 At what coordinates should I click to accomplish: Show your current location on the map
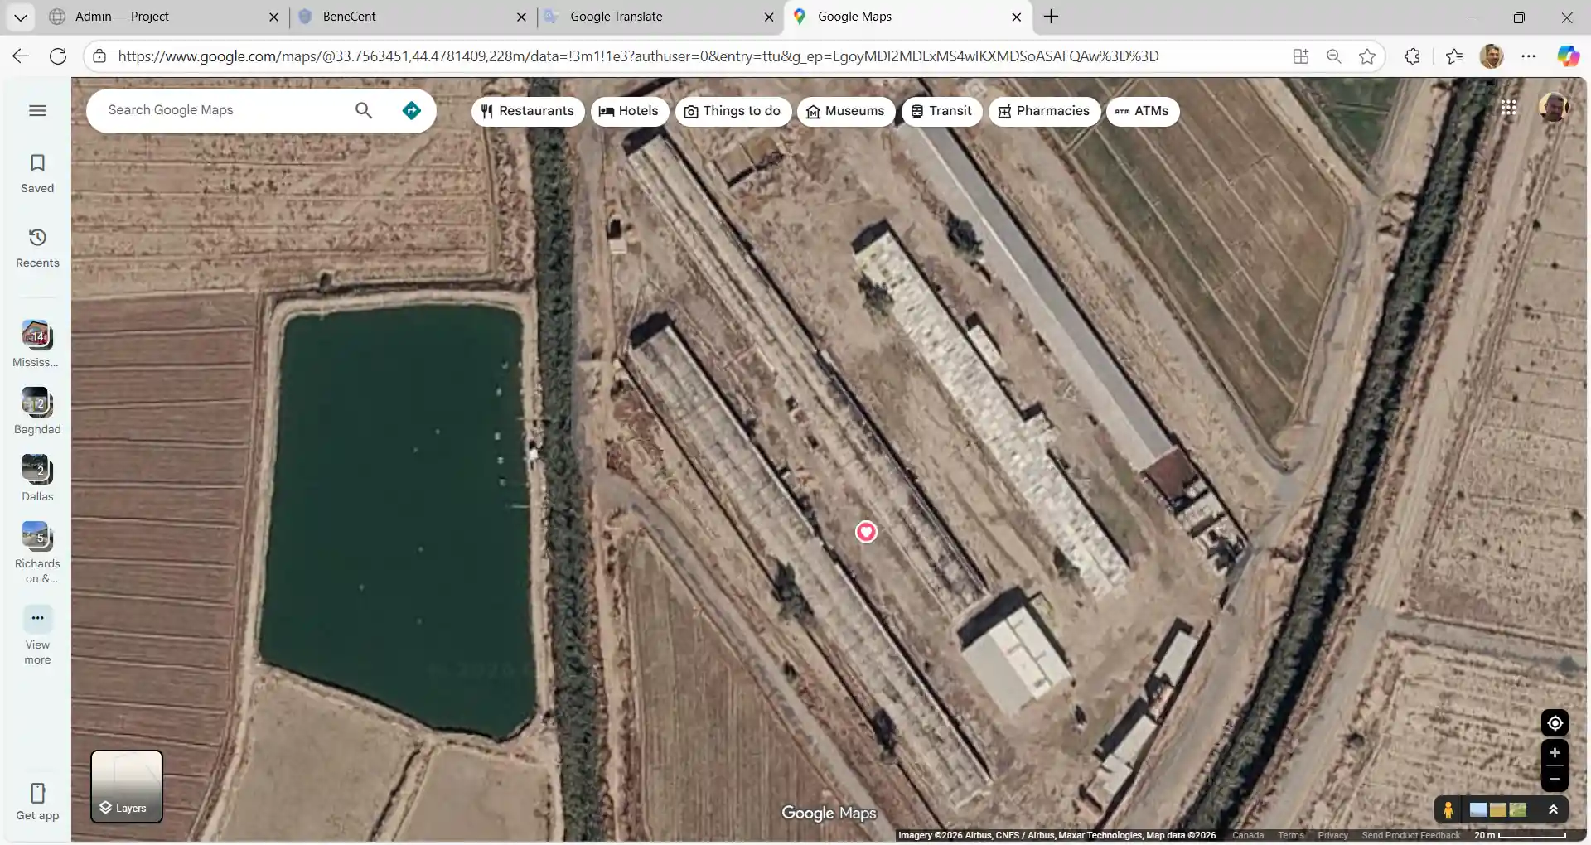(x=1555, y=723)
